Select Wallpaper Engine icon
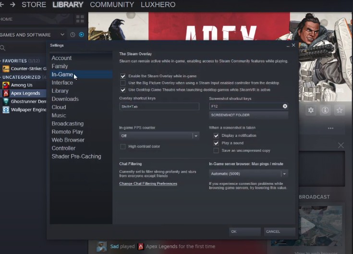Screen dimensions: 353x254 pyautogui.click(x=6, y=109)
